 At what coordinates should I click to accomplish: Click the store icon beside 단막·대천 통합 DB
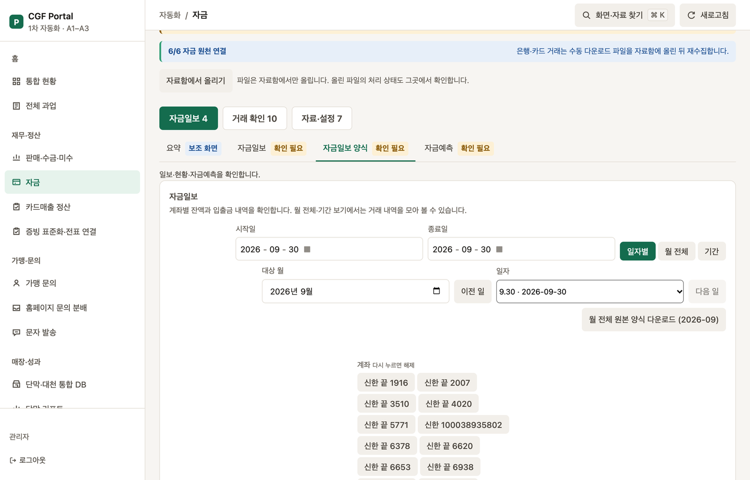pyautogui.click(x=16, y=384)
